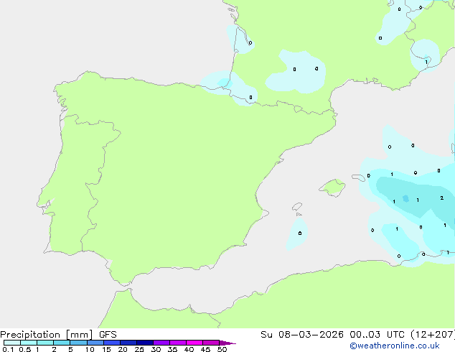This screenshot has height=352, width=455.
Task: Choose the 10 mm legend color swatch
Action: (x=95, y=343)
